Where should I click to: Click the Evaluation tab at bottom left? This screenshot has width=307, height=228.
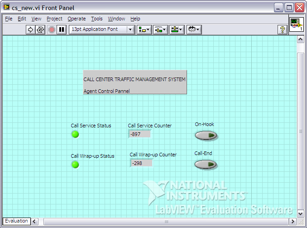point(16,221)
